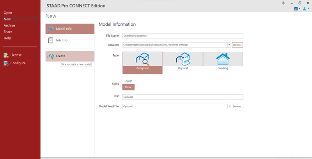The width and height of the screenshot is (312, 159).
Task: Open License settings
Action: [16, 55]
